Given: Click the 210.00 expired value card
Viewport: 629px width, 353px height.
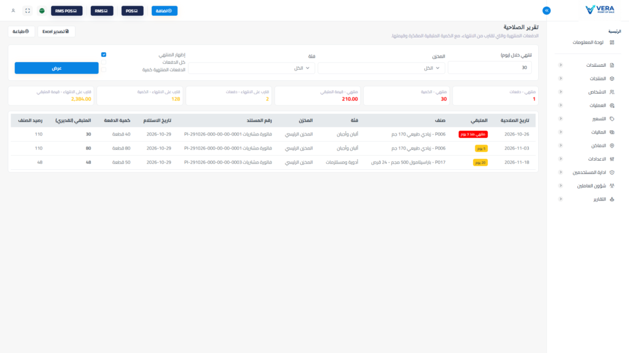Looking at the screenshot, I should (318, 96).
